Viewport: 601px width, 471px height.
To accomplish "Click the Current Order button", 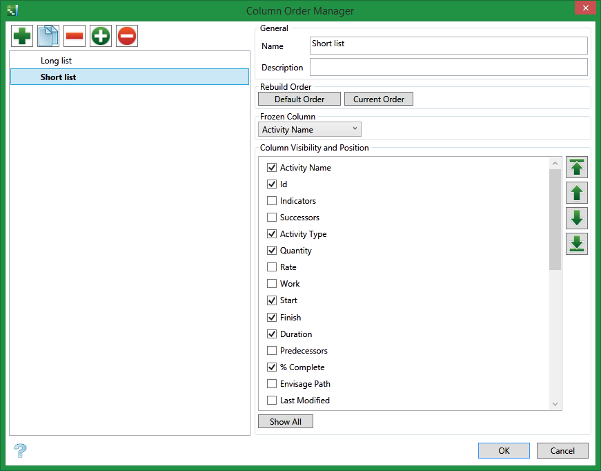I will coord(379,99).
